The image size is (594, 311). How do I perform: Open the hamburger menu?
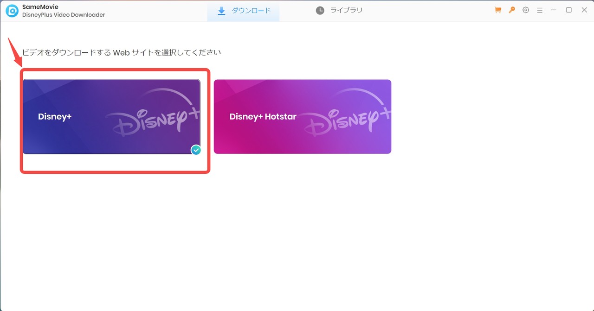click(539, 9)
